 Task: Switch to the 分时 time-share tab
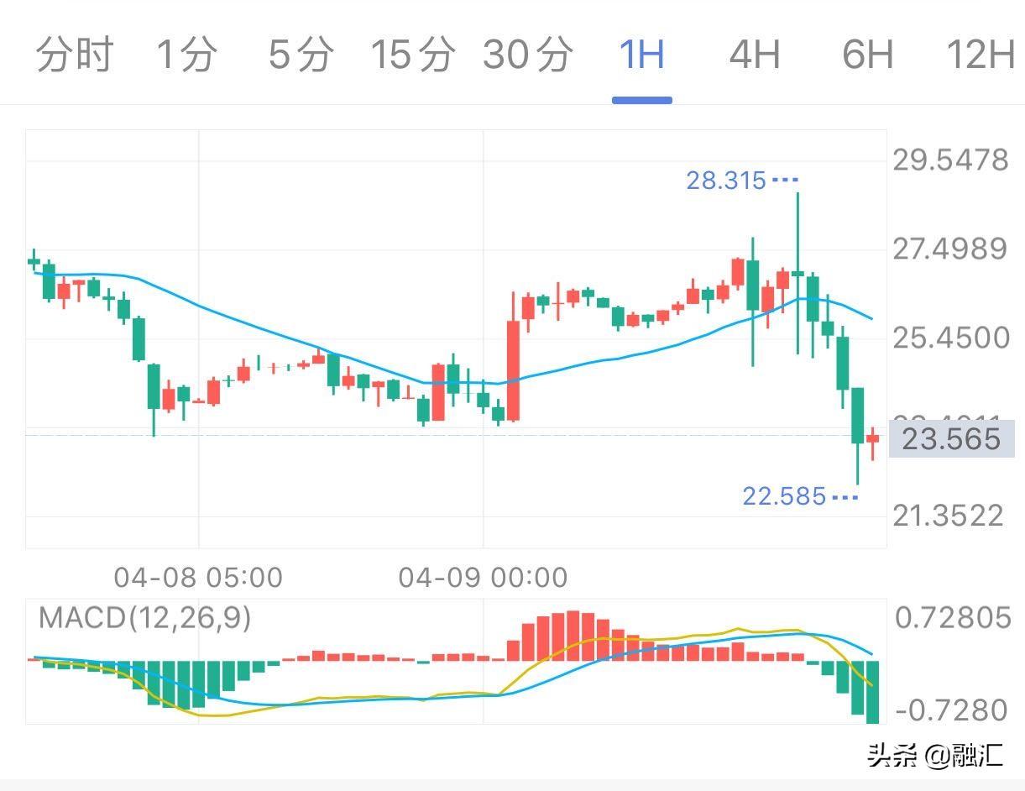[x=74, y=55]
